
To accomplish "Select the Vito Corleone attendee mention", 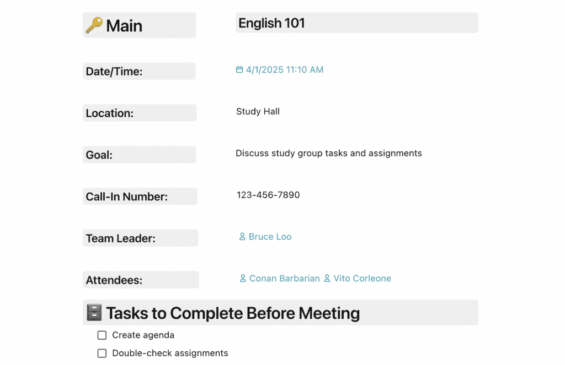I will 362,279.
